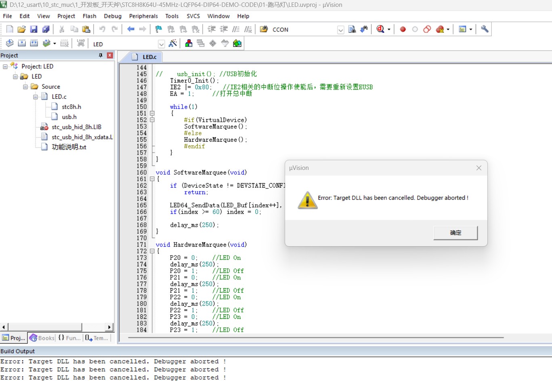This screenshot has height=381, width=552.
Task: Close the Project panel with red X
Action: [x=110, y=55]
